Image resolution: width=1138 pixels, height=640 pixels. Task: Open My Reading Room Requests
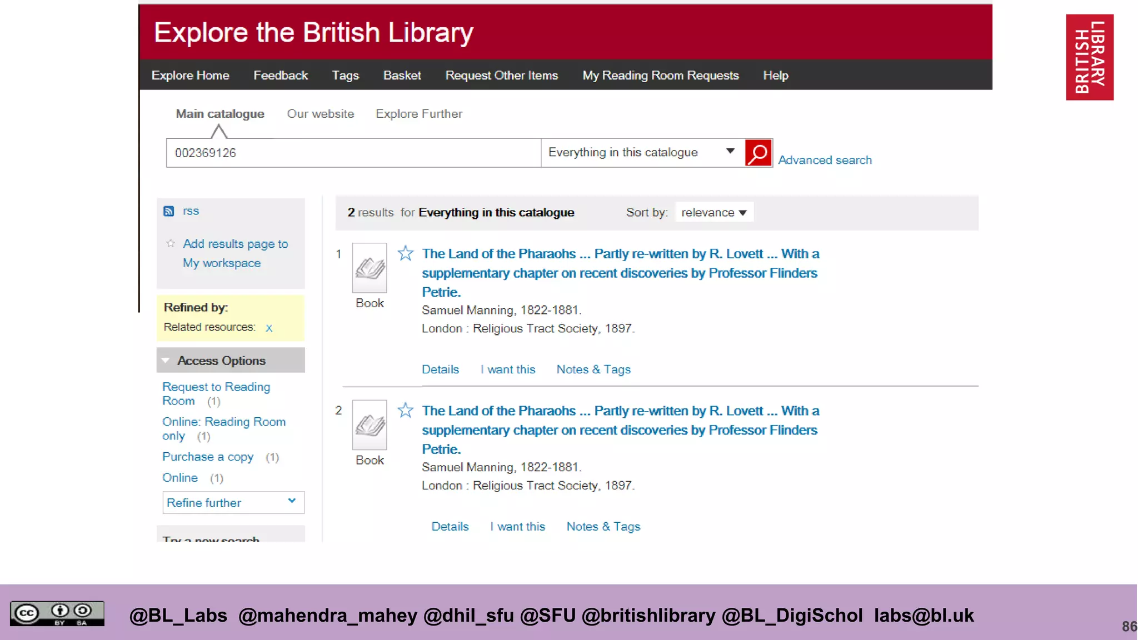pyautogui.click(x=661, y=76)
